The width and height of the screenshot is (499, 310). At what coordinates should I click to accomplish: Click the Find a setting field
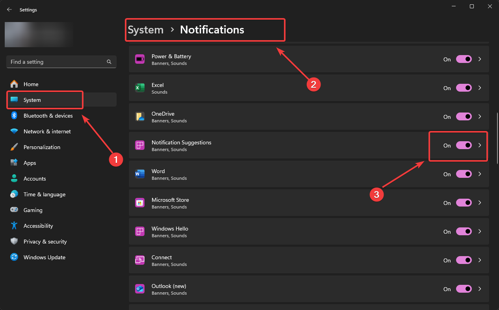click(57, 62)
